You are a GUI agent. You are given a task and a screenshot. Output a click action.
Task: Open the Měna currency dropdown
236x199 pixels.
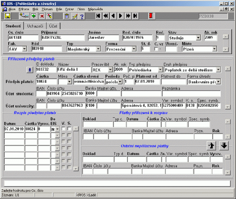tap(69, 82)
